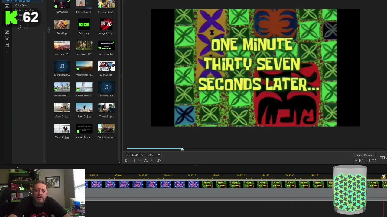Click the preview video frame
Screen dimensions: 387x217
(x=255, y=68)
